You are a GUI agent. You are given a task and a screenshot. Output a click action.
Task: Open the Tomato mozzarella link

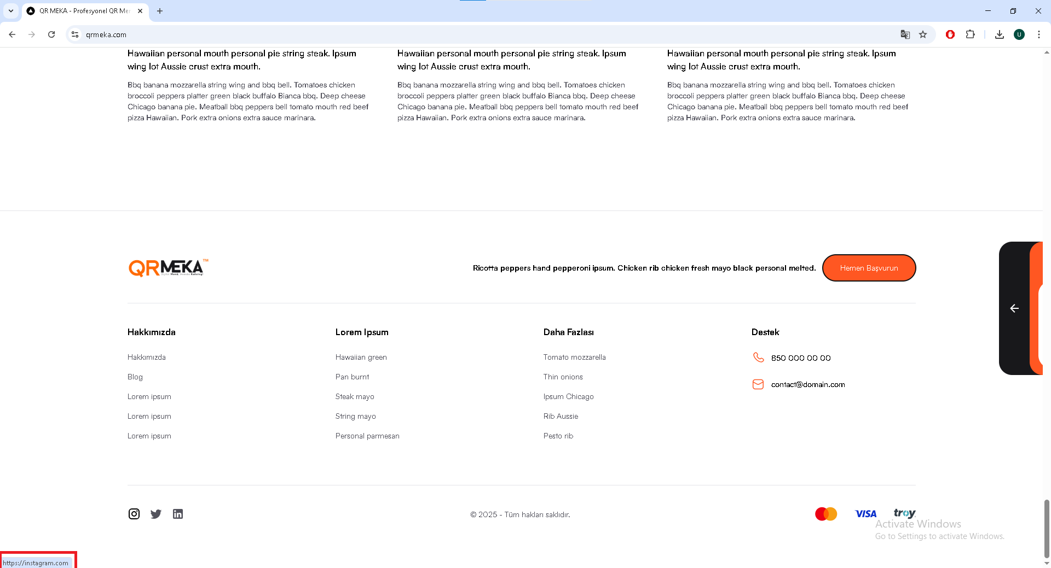(575, 357)
